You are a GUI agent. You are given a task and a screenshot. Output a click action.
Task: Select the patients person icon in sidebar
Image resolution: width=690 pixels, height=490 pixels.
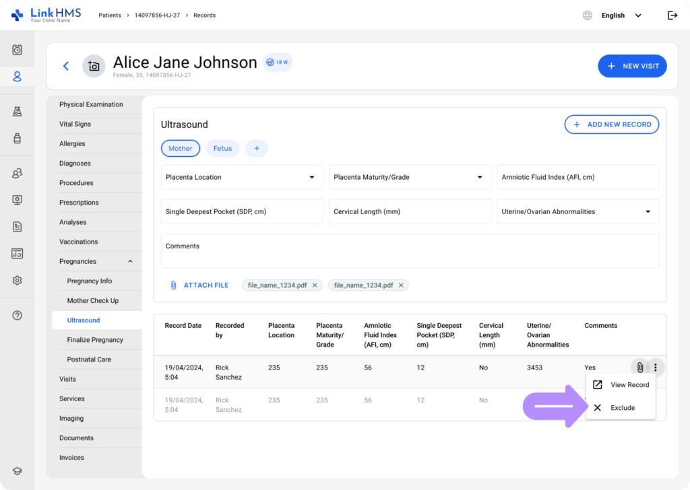coord(18,77)
